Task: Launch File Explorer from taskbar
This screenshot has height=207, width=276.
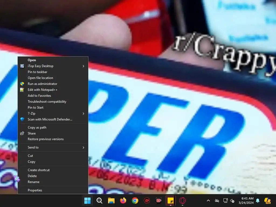Action: coord(111,201)
